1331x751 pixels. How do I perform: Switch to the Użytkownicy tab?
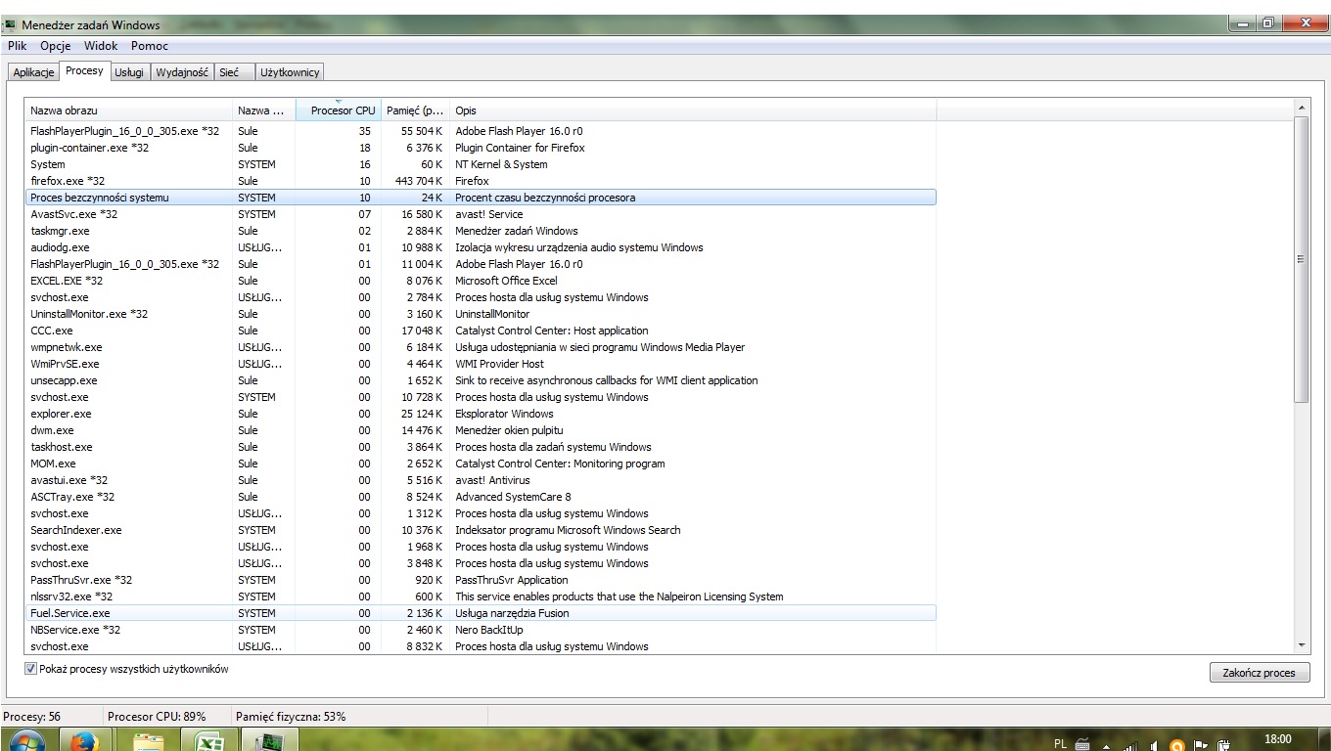point(290,72)
